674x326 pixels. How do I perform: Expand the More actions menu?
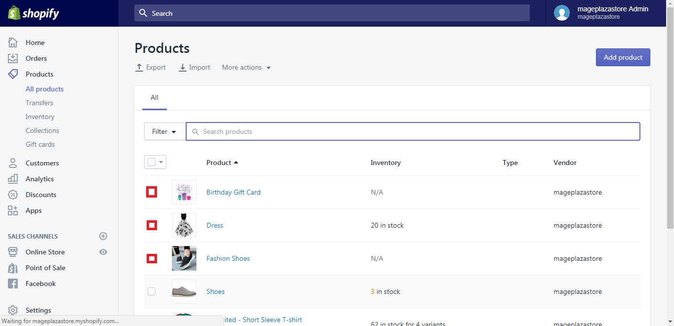[x=246, y=67]
